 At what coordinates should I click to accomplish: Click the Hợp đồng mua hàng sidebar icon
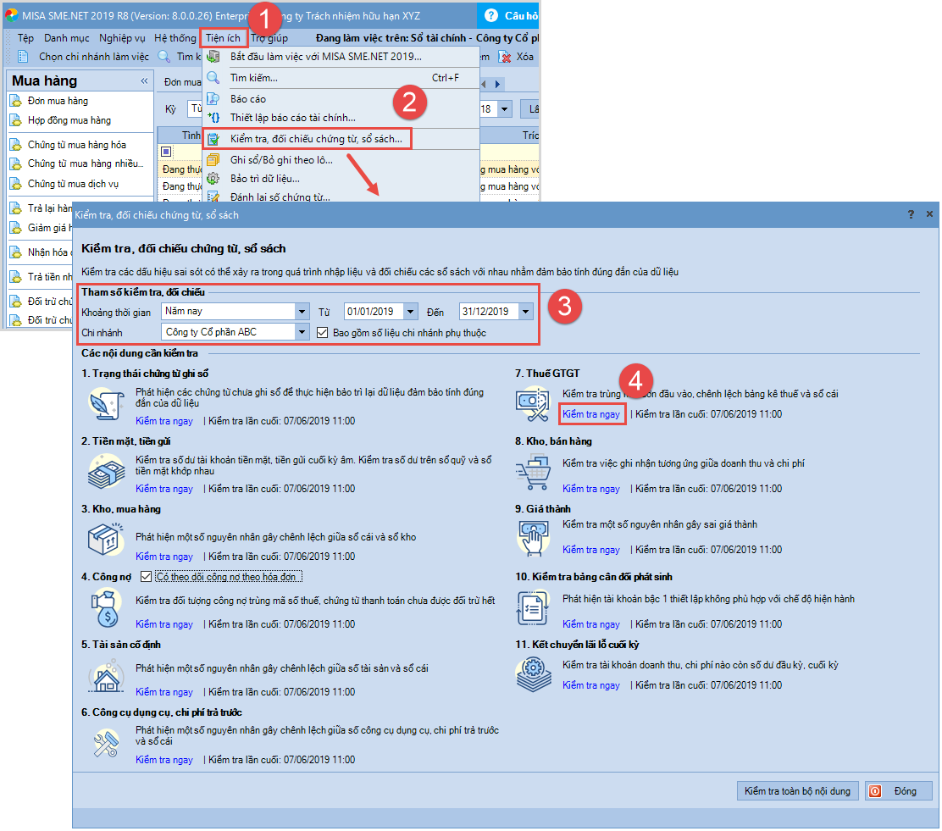pos(16,120)
